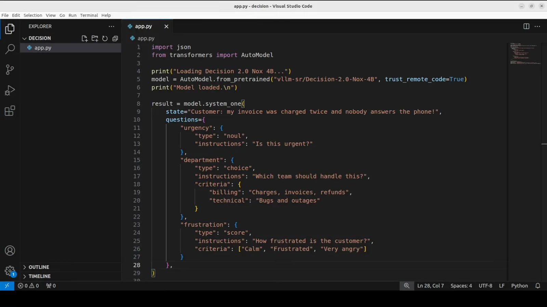Open the Extensions view

[10, 111]
